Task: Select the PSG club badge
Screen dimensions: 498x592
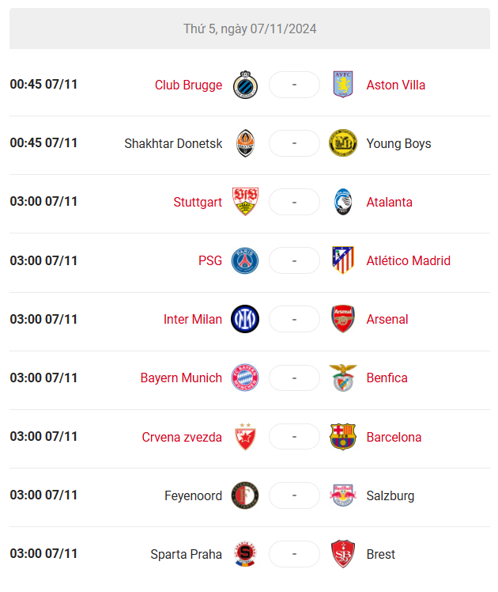Action: click(245, 260)
